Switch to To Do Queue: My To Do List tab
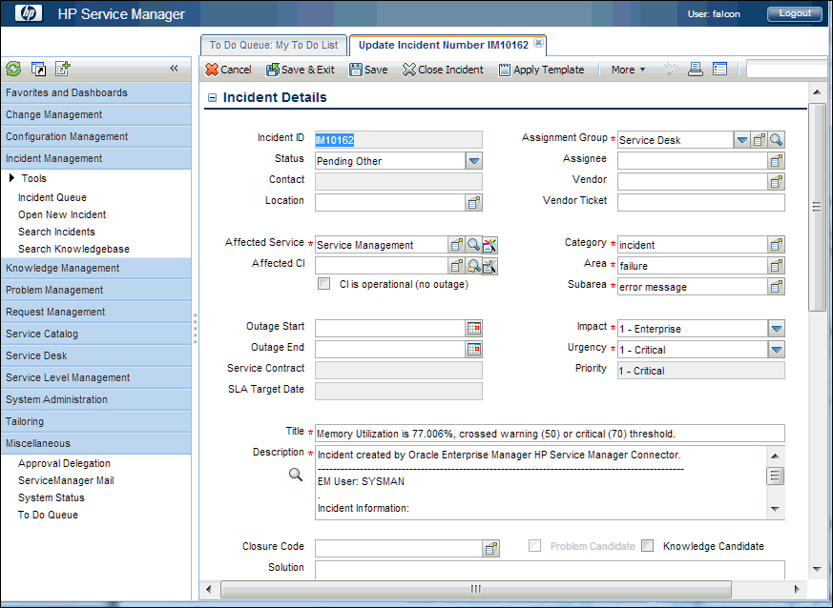The image size is (833, 608). tap(274, 45)
